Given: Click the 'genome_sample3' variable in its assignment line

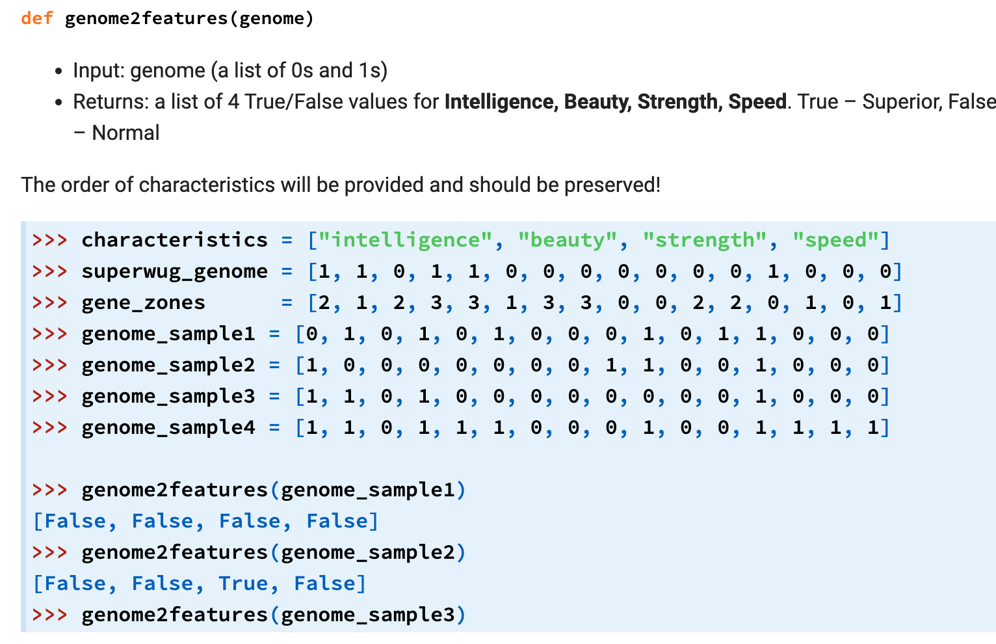Looking at the screenshot, I should (168, 396).
